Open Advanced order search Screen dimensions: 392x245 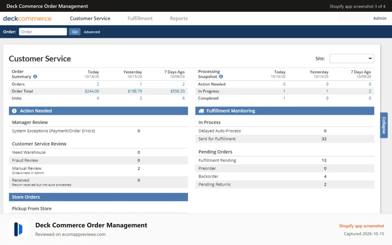92,32
